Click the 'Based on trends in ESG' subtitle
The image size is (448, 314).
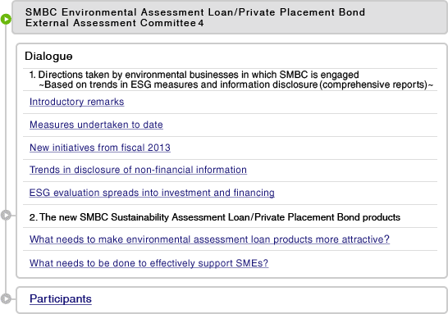[236, 84]
